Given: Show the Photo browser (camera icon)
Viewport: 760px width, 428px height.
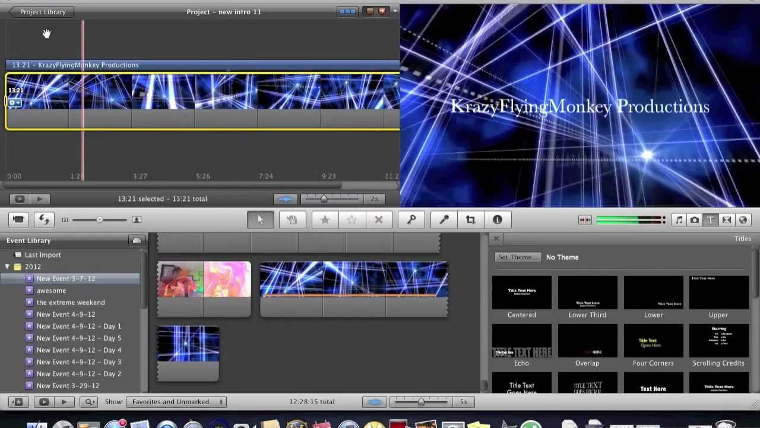Looking at the screenshot, I should coord(695,220).
